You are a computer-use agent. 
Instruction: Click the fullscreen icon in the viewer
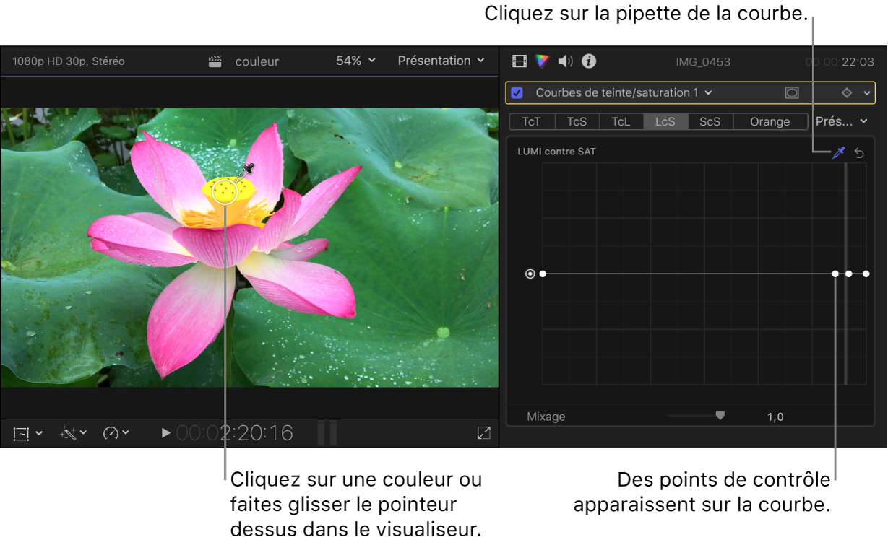(483, 432)
